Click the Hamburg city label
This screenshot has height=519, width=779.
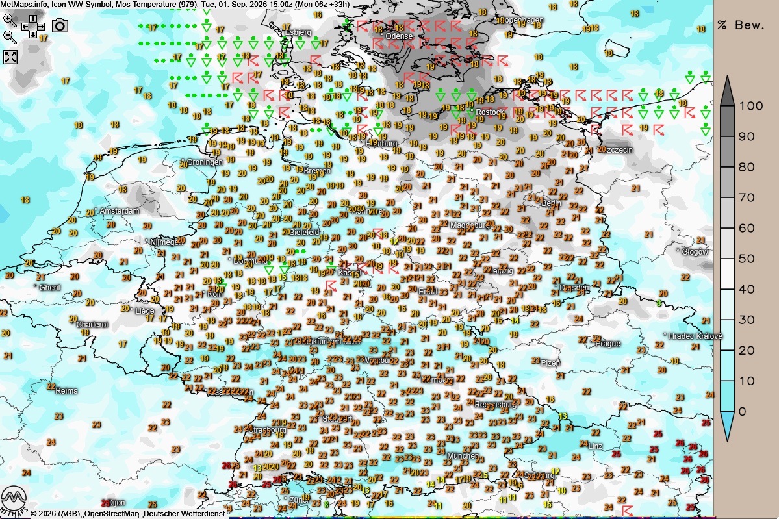(381, 144)
